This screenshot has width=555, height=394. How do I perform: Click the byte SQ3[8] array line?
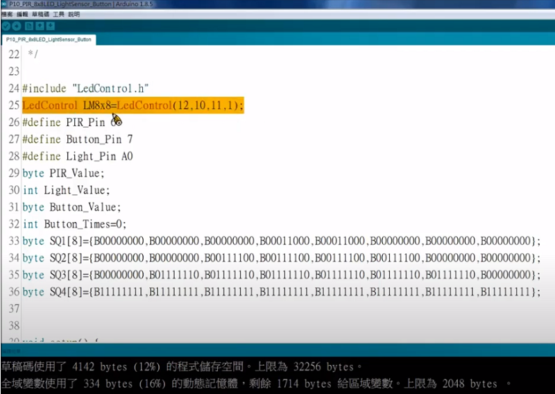(x=282, y=275)
